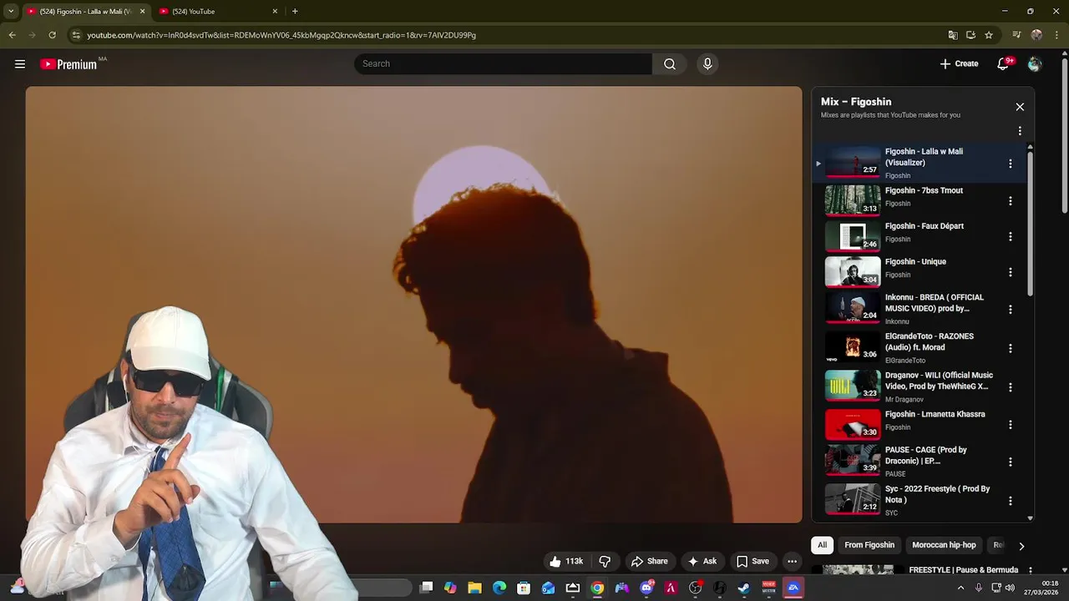Open Steam from the taskbar

point(743,588)
